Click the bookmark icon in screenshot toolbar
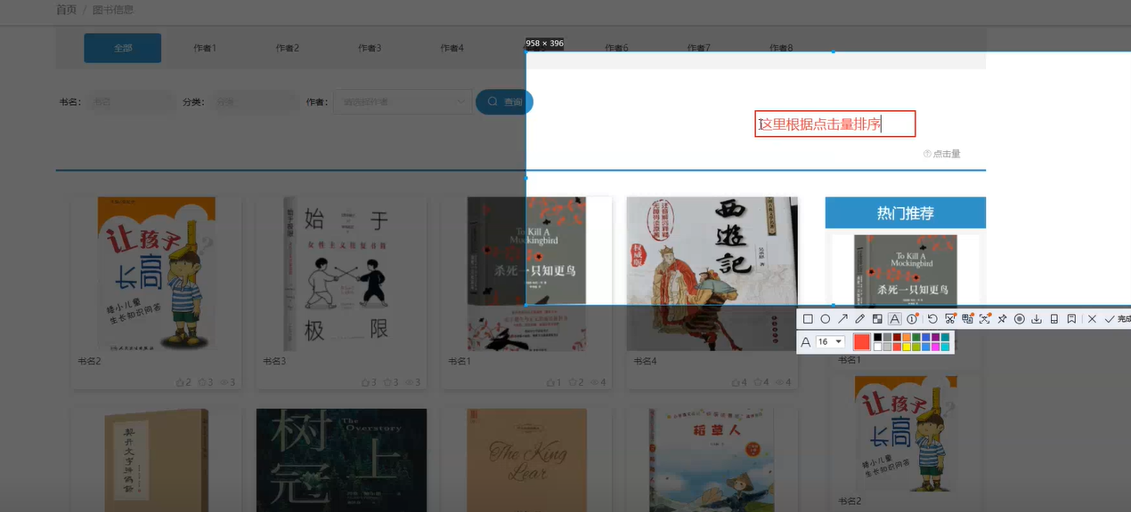This screenshot has width=1131, height=512. (1071, 319)
